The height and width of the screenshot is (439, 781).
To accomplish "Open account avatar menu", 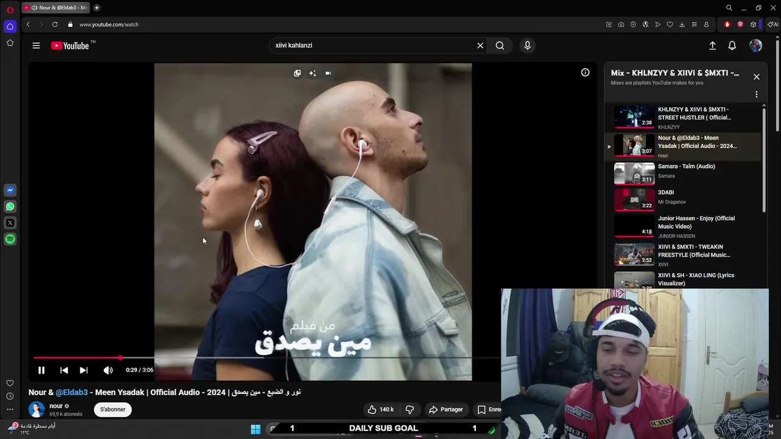I will [755, 46].
